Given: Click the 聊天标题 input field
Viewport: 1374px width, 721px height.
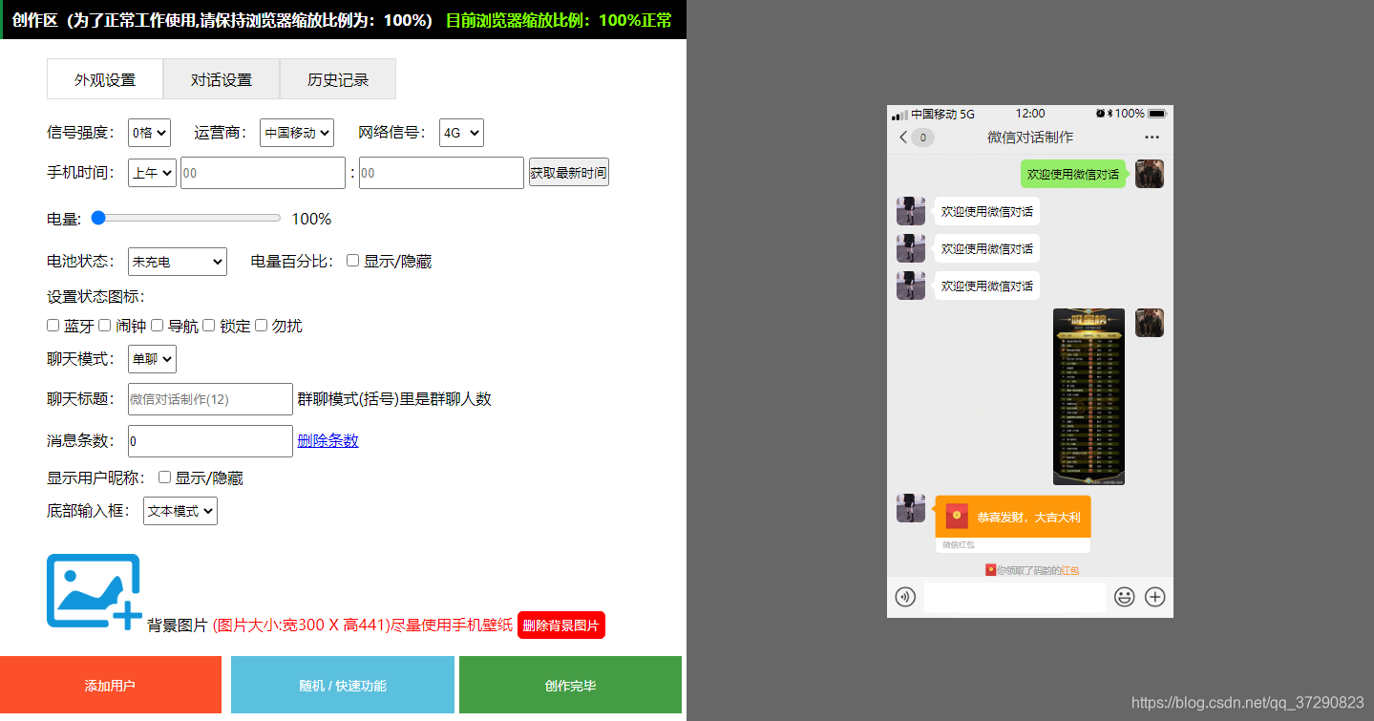Looking at the screenshot, I should point(210,399).
